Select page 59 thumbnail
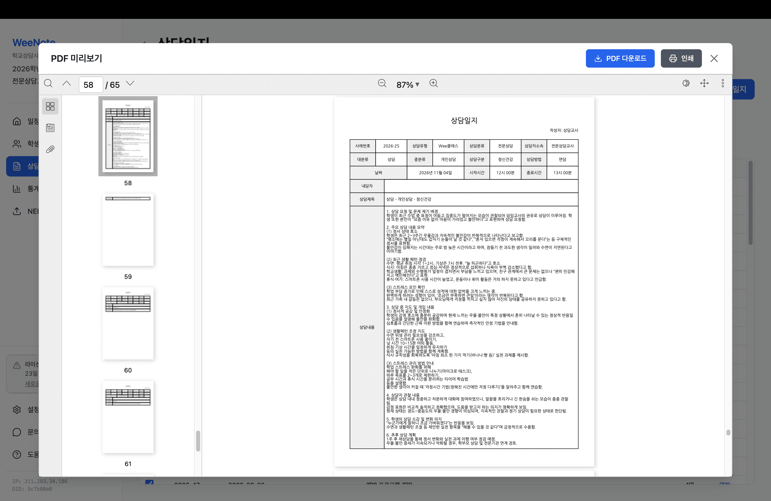 coord(128,230)
